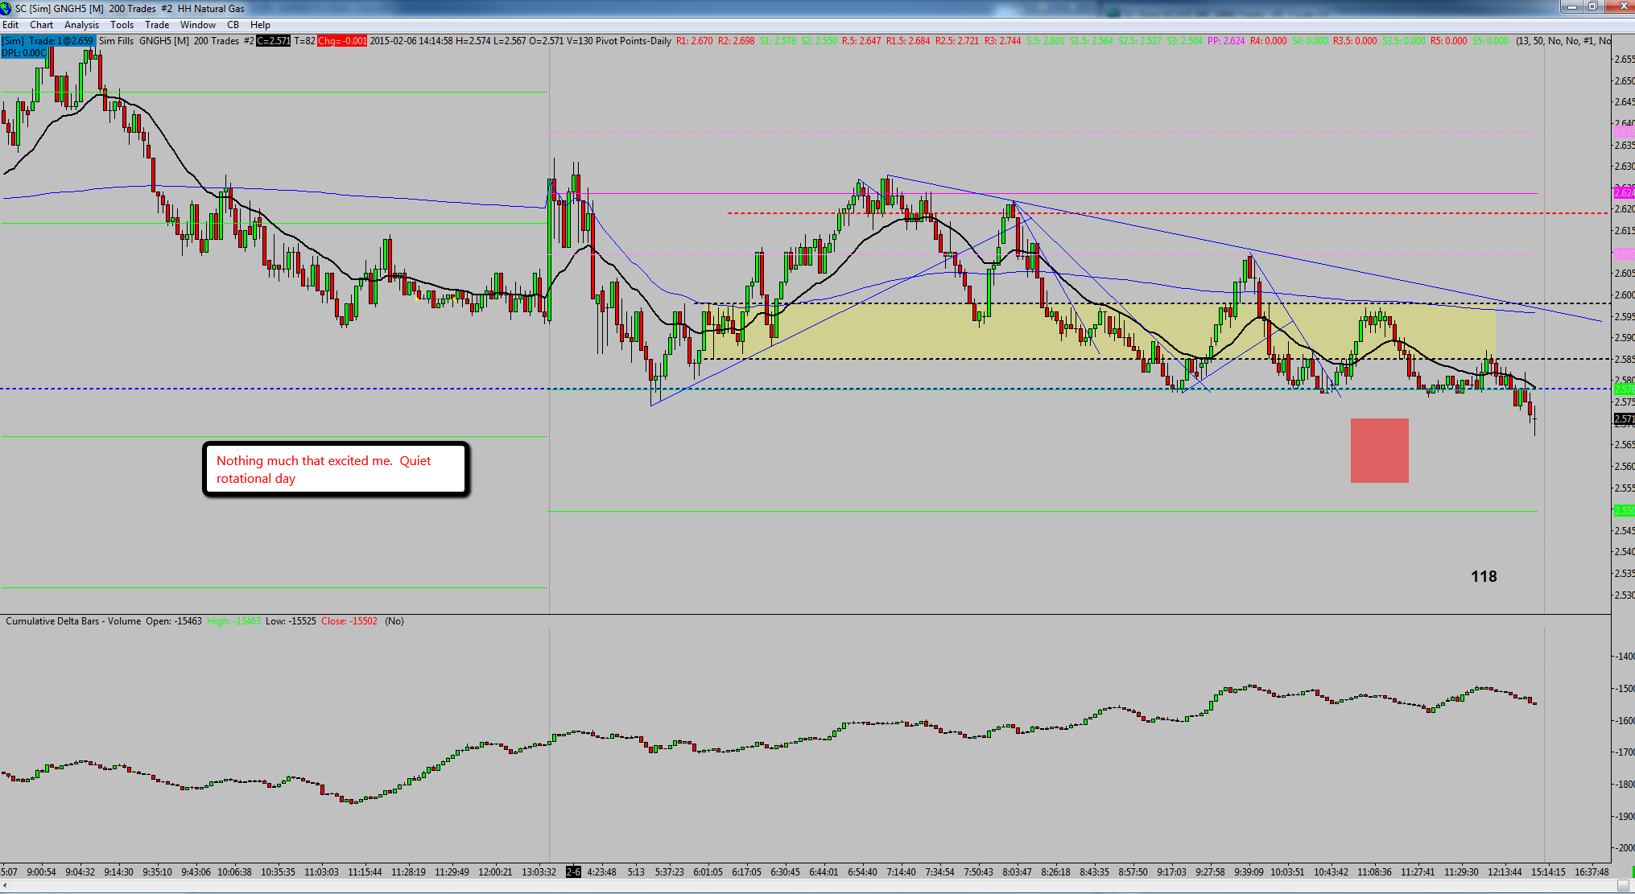This screenshot has height=894, width=1635.
Task: Click the 'C=2.571' close price readout
Action: click(x=274, y=41)
